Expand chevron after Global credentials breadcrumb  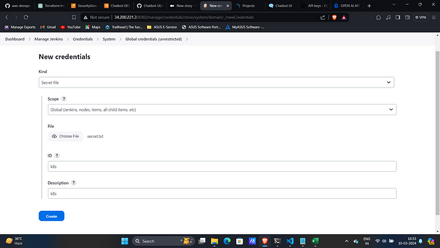point(187,39)
